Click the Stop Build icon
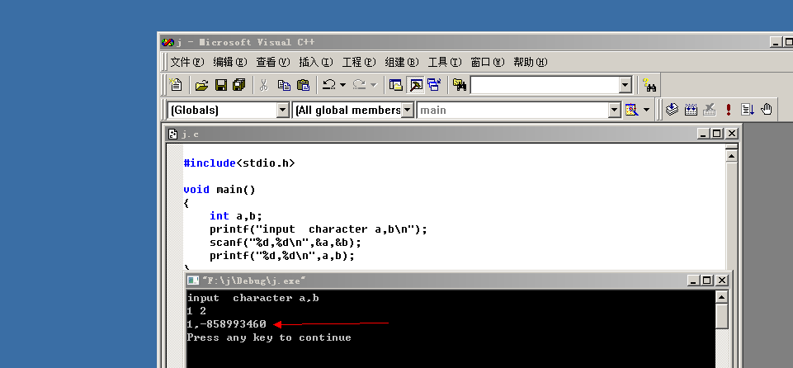793x368 pixels. (x=710, y=109)
